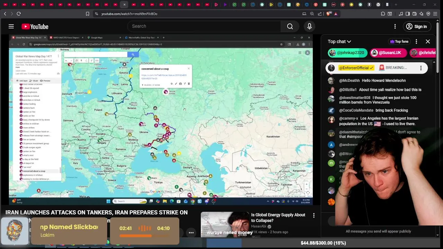
Task: Open the zoom magnifier in the address bar
Action: pos(312,14)
